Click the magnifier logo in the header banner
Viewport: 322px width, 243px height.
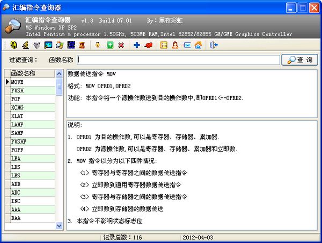[13, 26]
